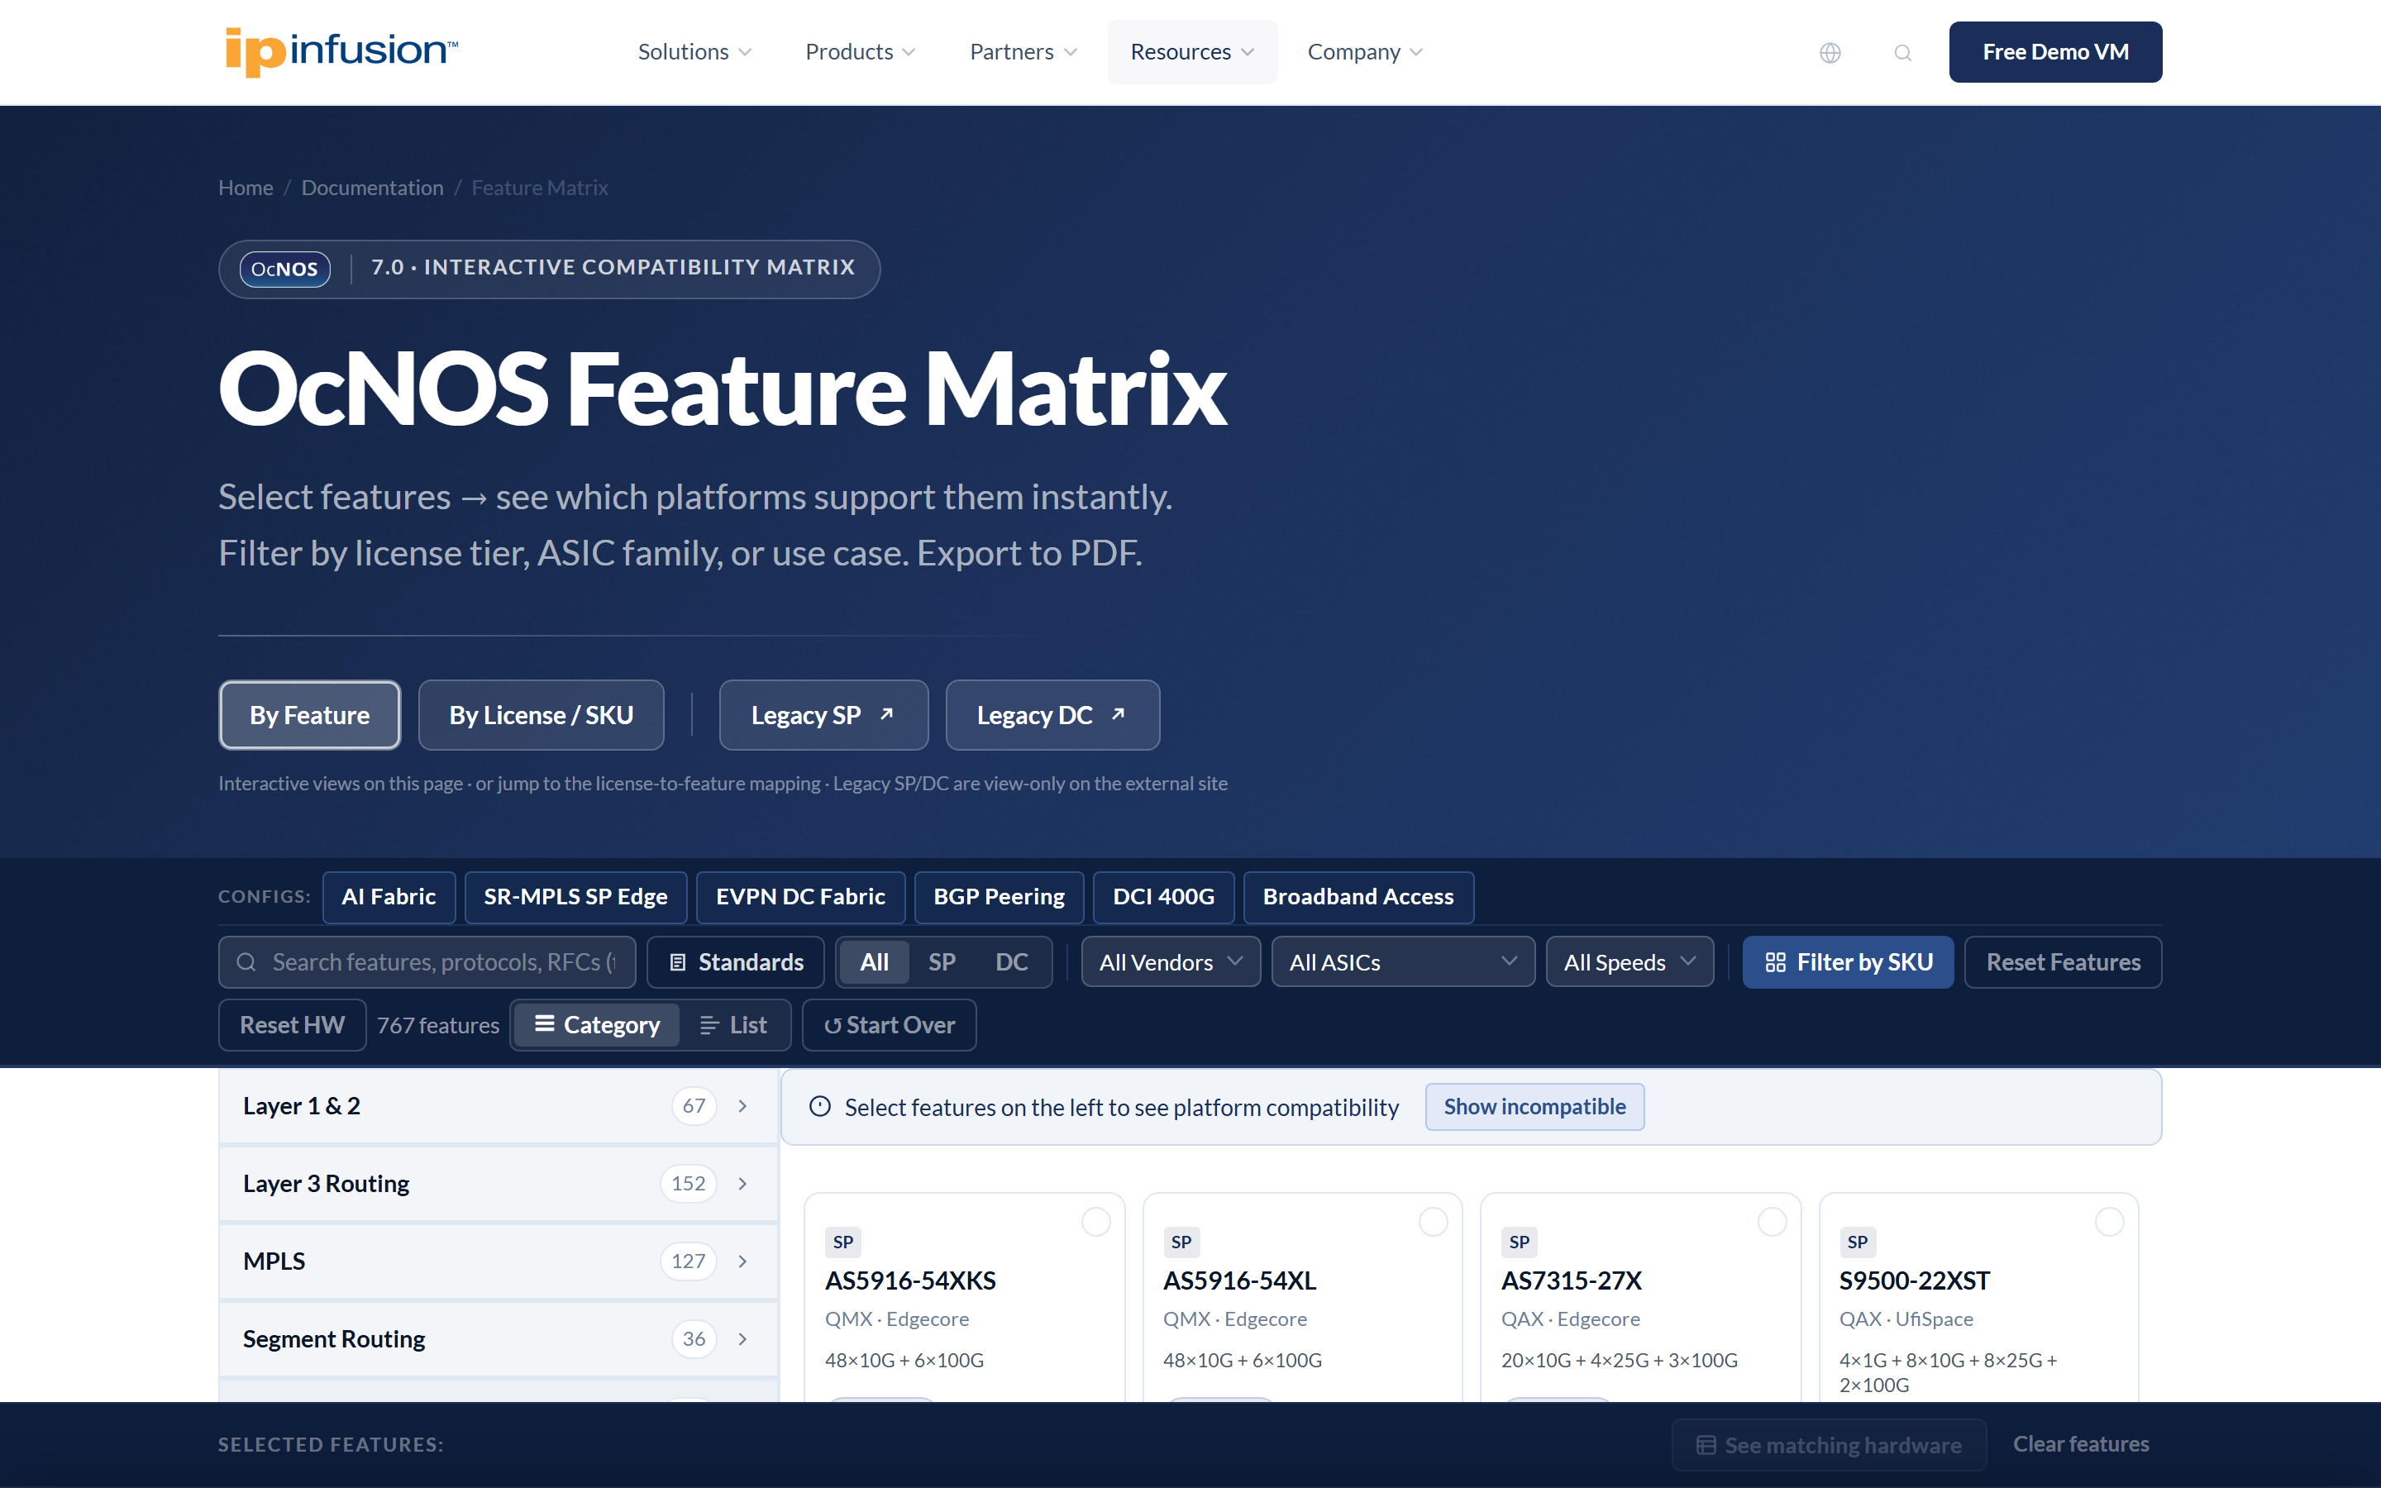Click the Category view lines icon

click(x=544, y=1023)
